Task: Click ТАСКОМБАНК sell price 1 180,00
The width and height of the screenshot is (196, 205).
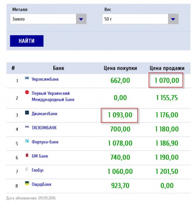Action: coord(167,129)
